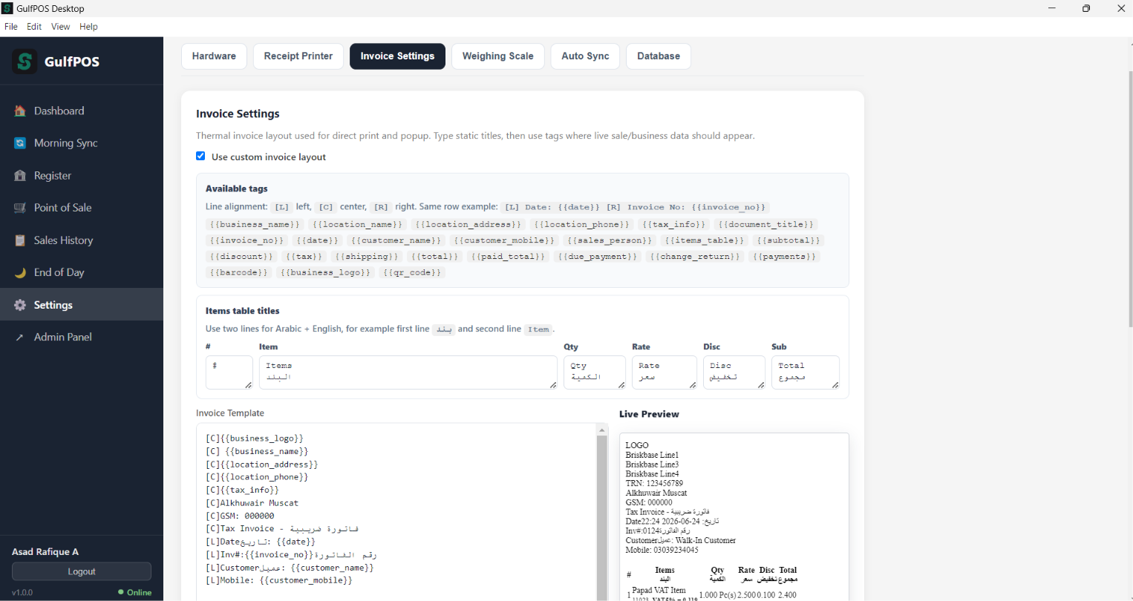Select the Invoice Settings tab

397,56
